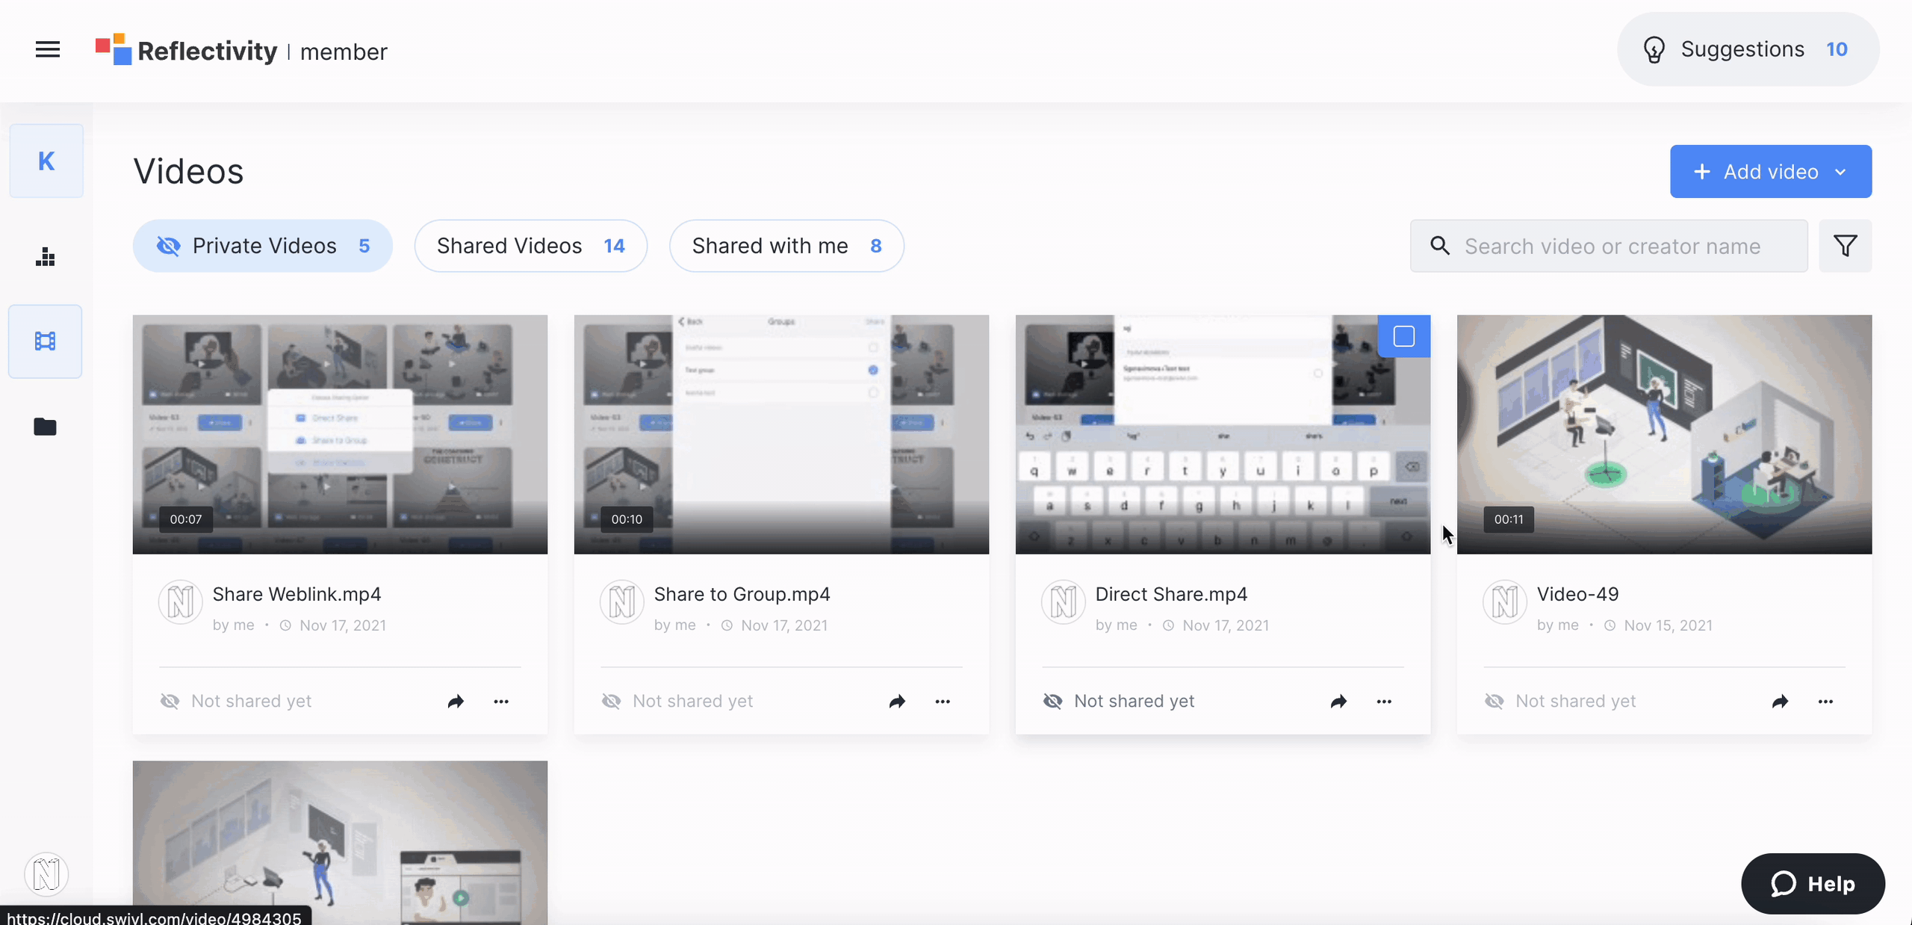Click share arrow on Direct Share.mp4 card
This screenshot has width=1912, height=925.
(1338, 702)
